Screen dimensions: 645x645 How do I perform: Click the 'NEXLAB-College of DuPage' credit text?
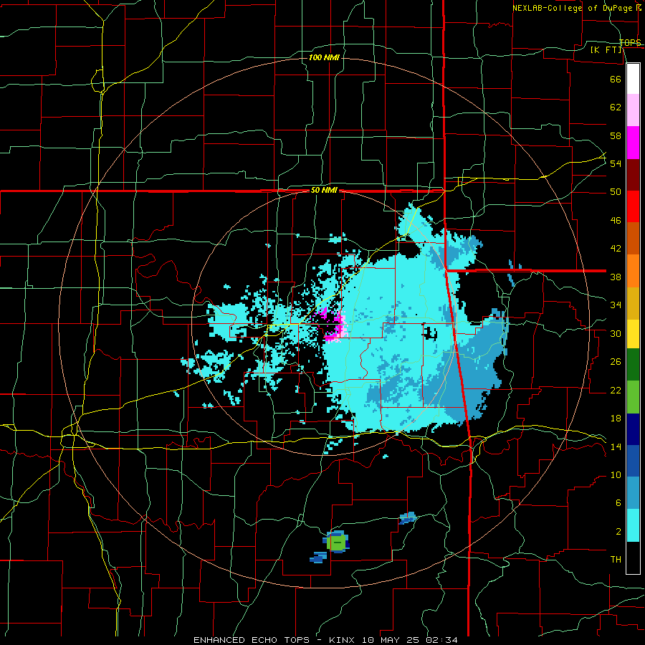(x=573, y=8)
